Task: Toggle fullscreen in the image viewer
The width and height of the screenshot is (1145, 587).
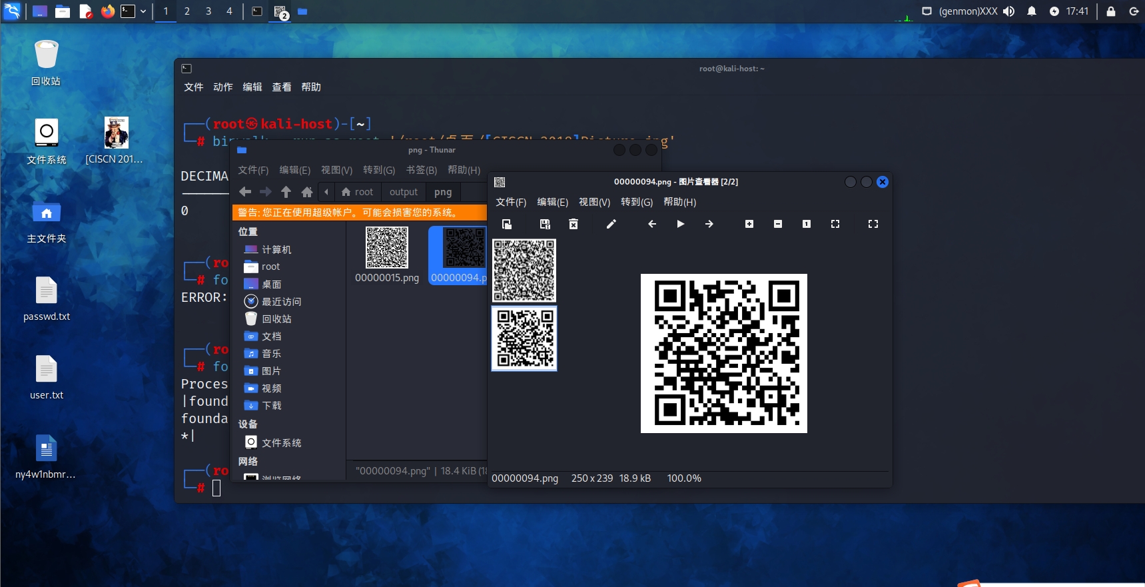Action: pyautogui.click(x=873, y=224)
